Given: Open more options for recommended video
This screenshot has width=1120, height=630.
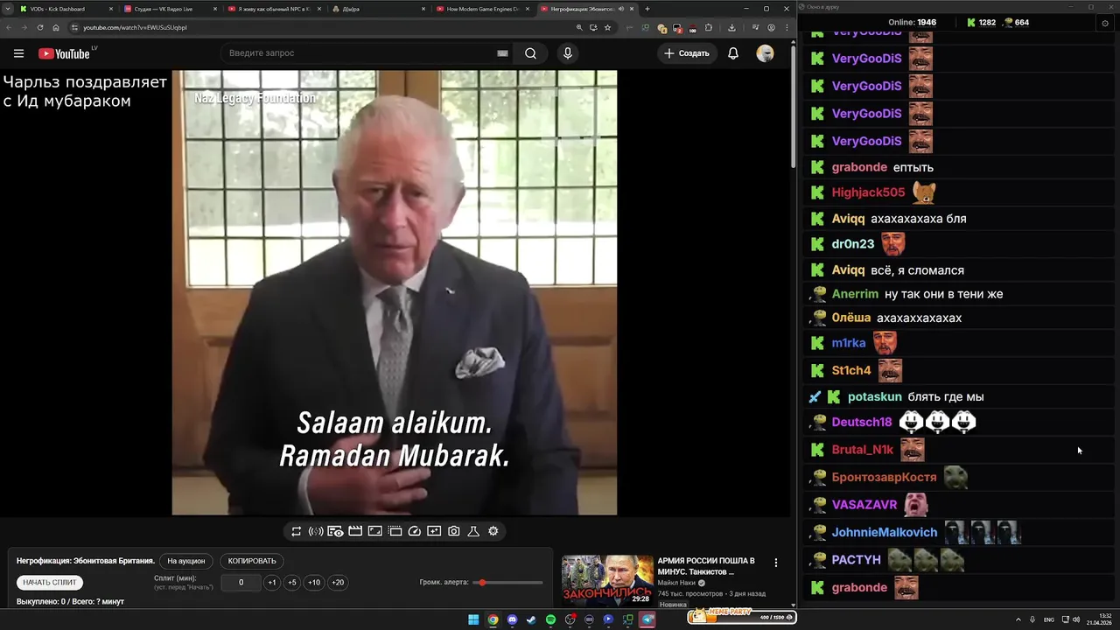Looking at the screenshot, I should pyautogui.click(x=775, y=563).
